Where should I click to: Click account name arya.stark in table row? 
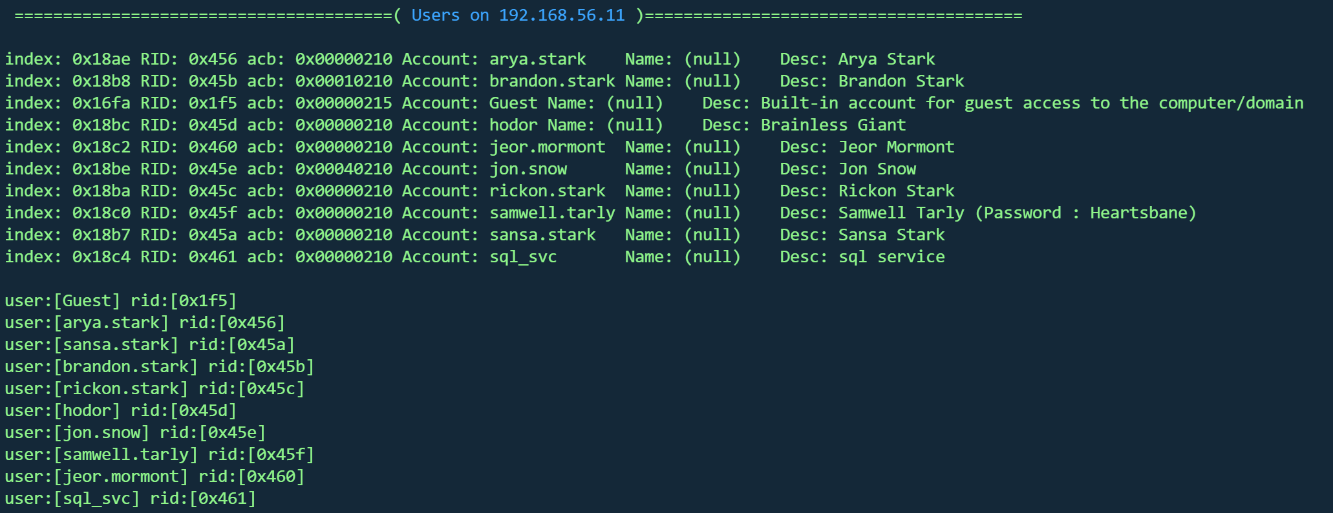(x=537, y=59)
